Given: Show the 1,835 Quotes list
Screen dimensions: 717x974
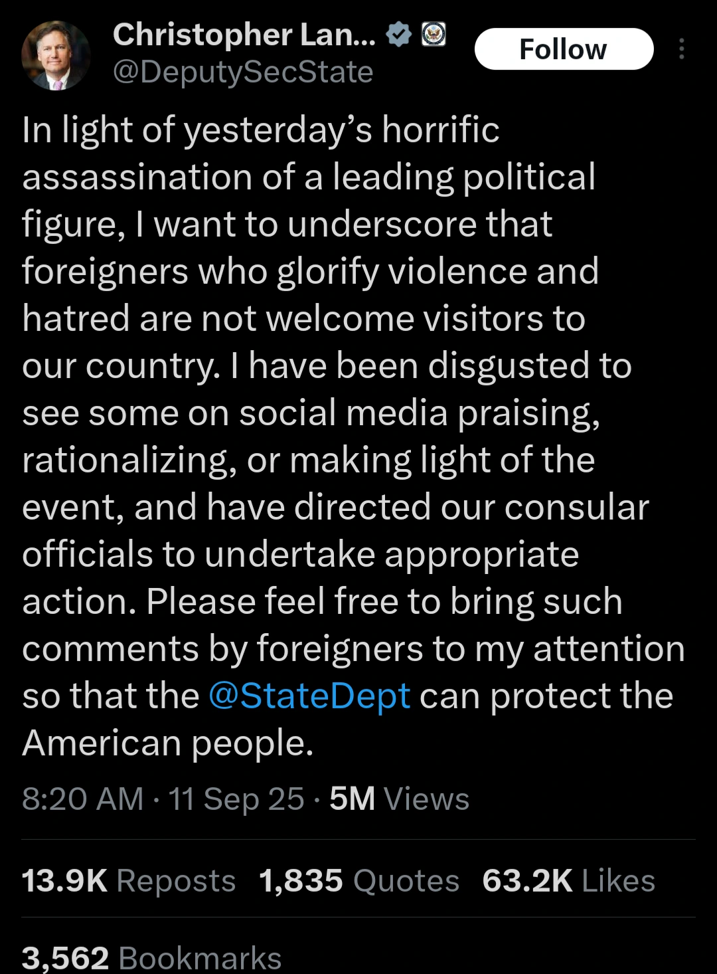Looking at the screenshot, I should [359, 881].
